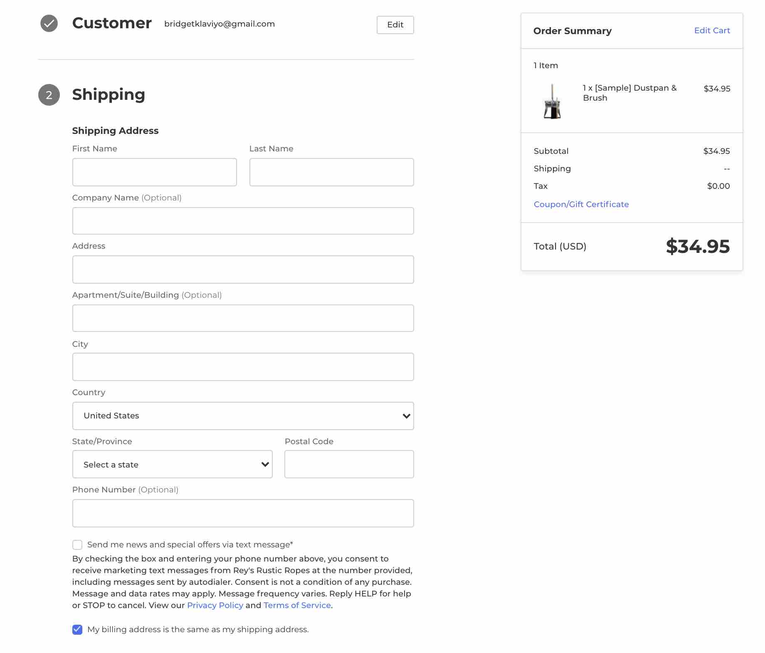Viewport: 765px width, 653px height.
Task: Expand the United States country list
Action: click(243, 416)
